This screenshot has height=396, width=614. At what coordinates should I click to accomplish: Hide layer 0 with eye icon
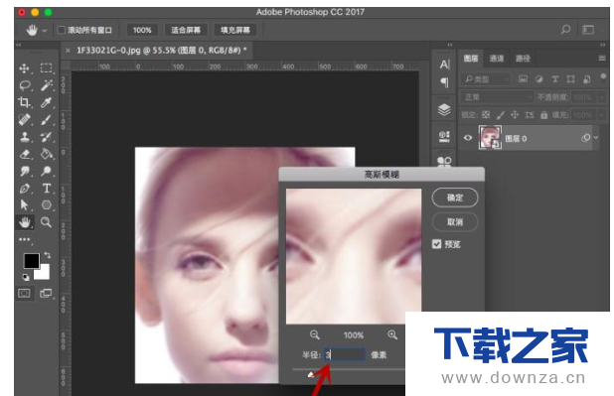point(468,138)
